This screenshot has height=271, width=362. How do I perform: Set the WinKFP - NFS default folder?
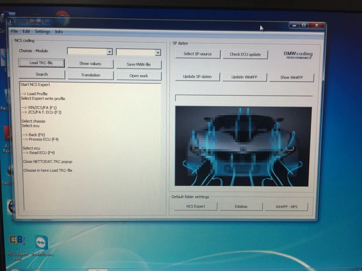[x=286, y=207]
